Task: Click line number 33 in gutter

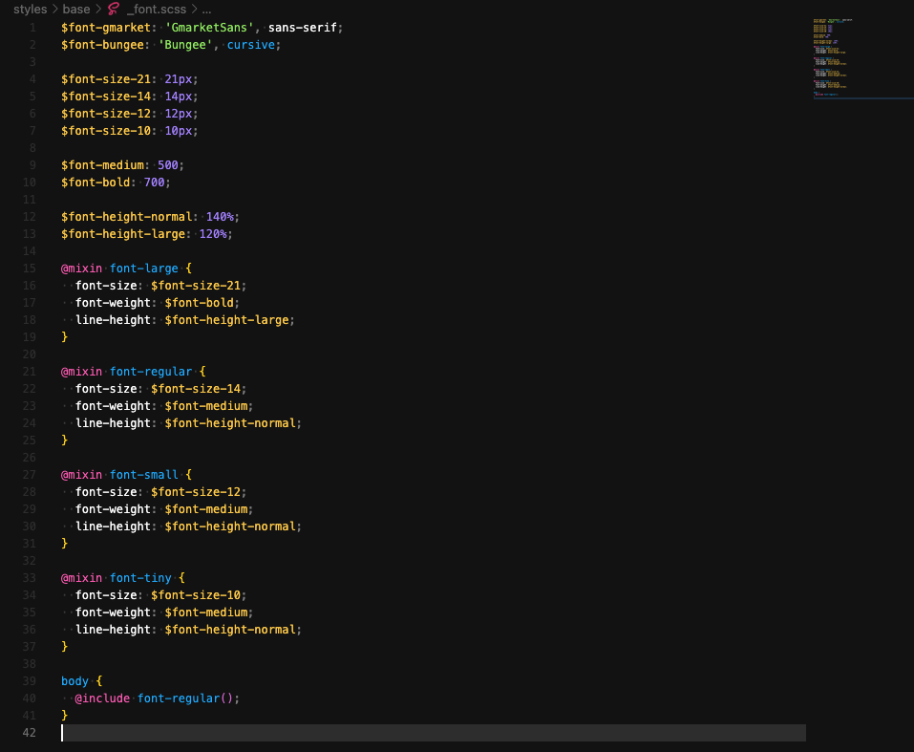Action: click(x=30, y=578)
